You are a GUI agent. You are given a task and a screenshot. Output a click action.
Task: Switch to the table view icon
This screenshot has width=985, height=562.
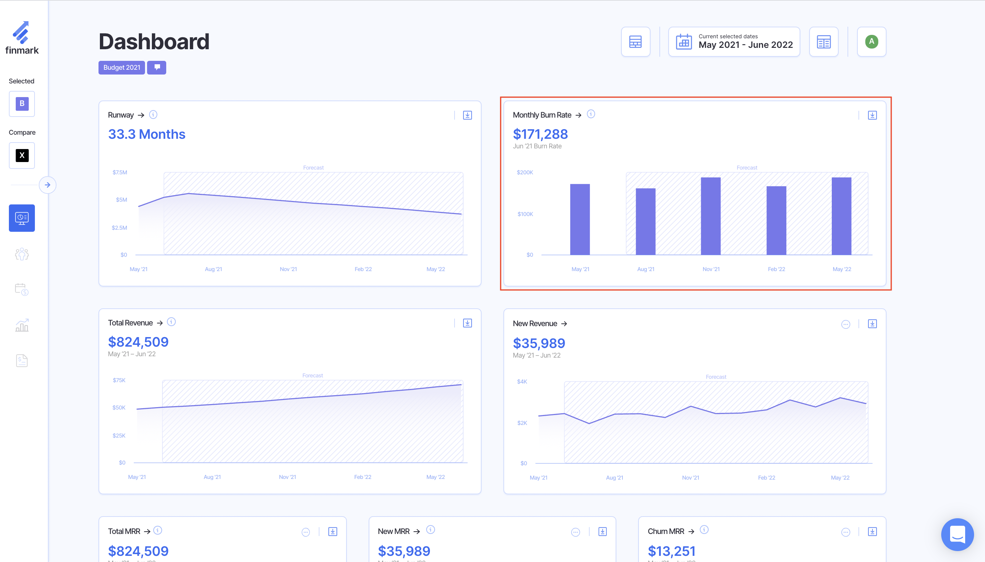635,42
